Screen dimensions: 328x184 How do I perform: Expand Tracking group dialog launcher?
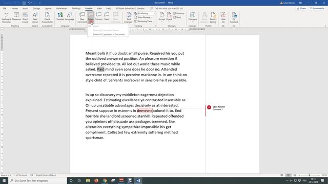tap(155, 26)
